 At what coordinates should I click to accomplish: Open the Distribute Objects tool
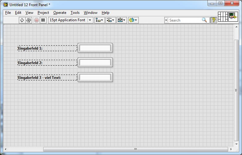[110, 20]
